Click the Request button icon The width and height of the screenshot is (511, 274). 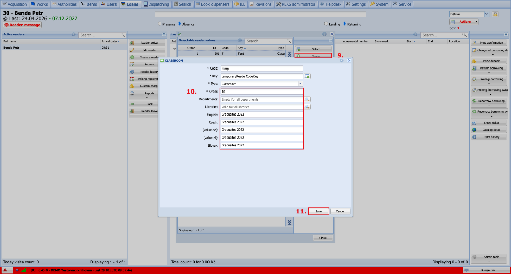click(132, 64)
